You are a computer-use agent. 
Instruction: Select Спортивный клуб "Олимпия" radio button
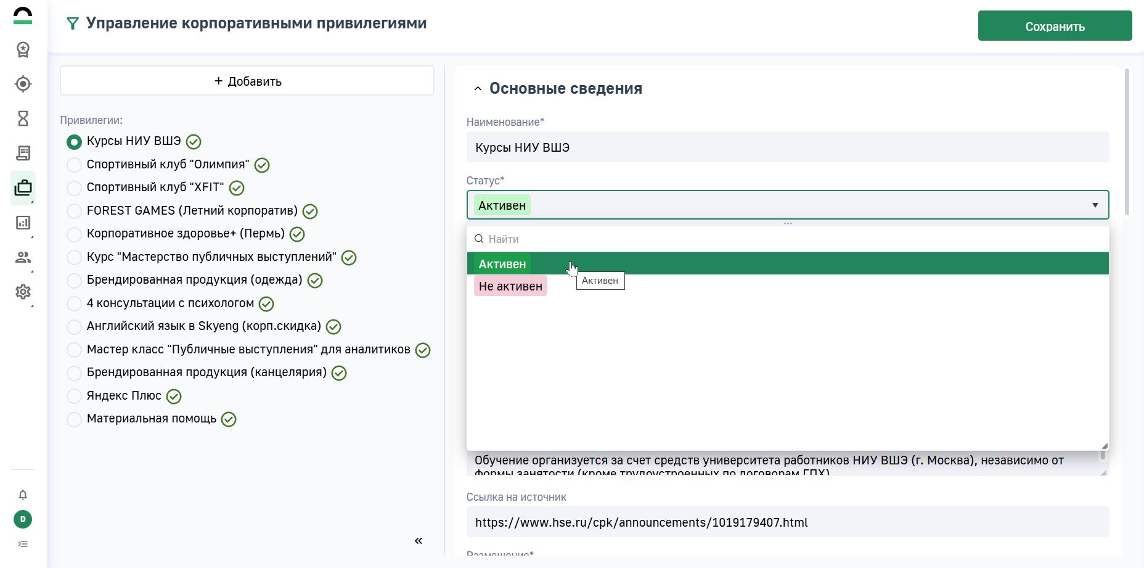click(74, 165)
